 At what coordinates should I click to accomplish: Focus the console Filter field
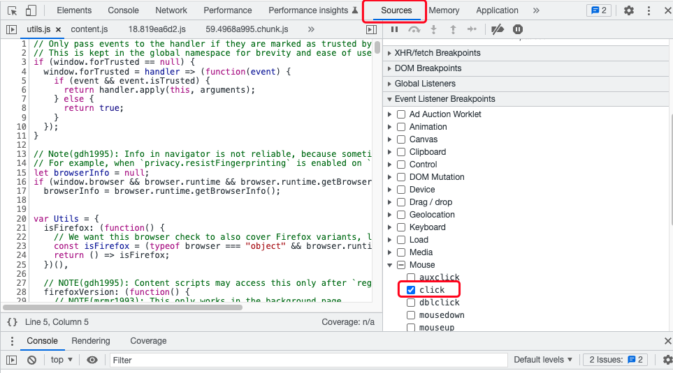(x=309, y=360)
